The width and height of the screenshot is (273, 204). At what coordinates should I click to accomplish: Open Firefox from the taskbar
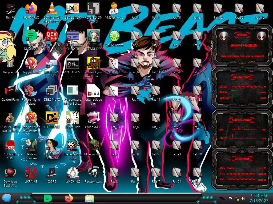(69, 198)
